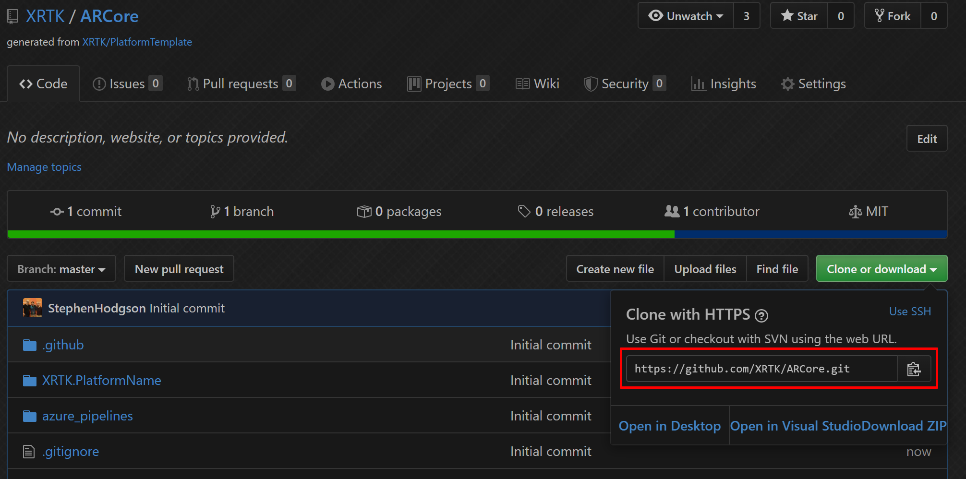Click Open in Desktop

tap(670, 426)
